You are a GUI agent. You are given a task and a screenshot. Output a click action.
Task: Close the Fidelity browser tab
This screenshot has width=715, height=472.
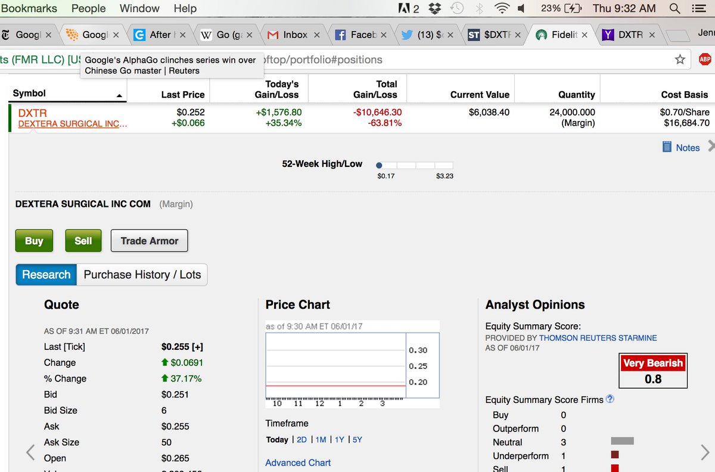[x=585, y=35]
